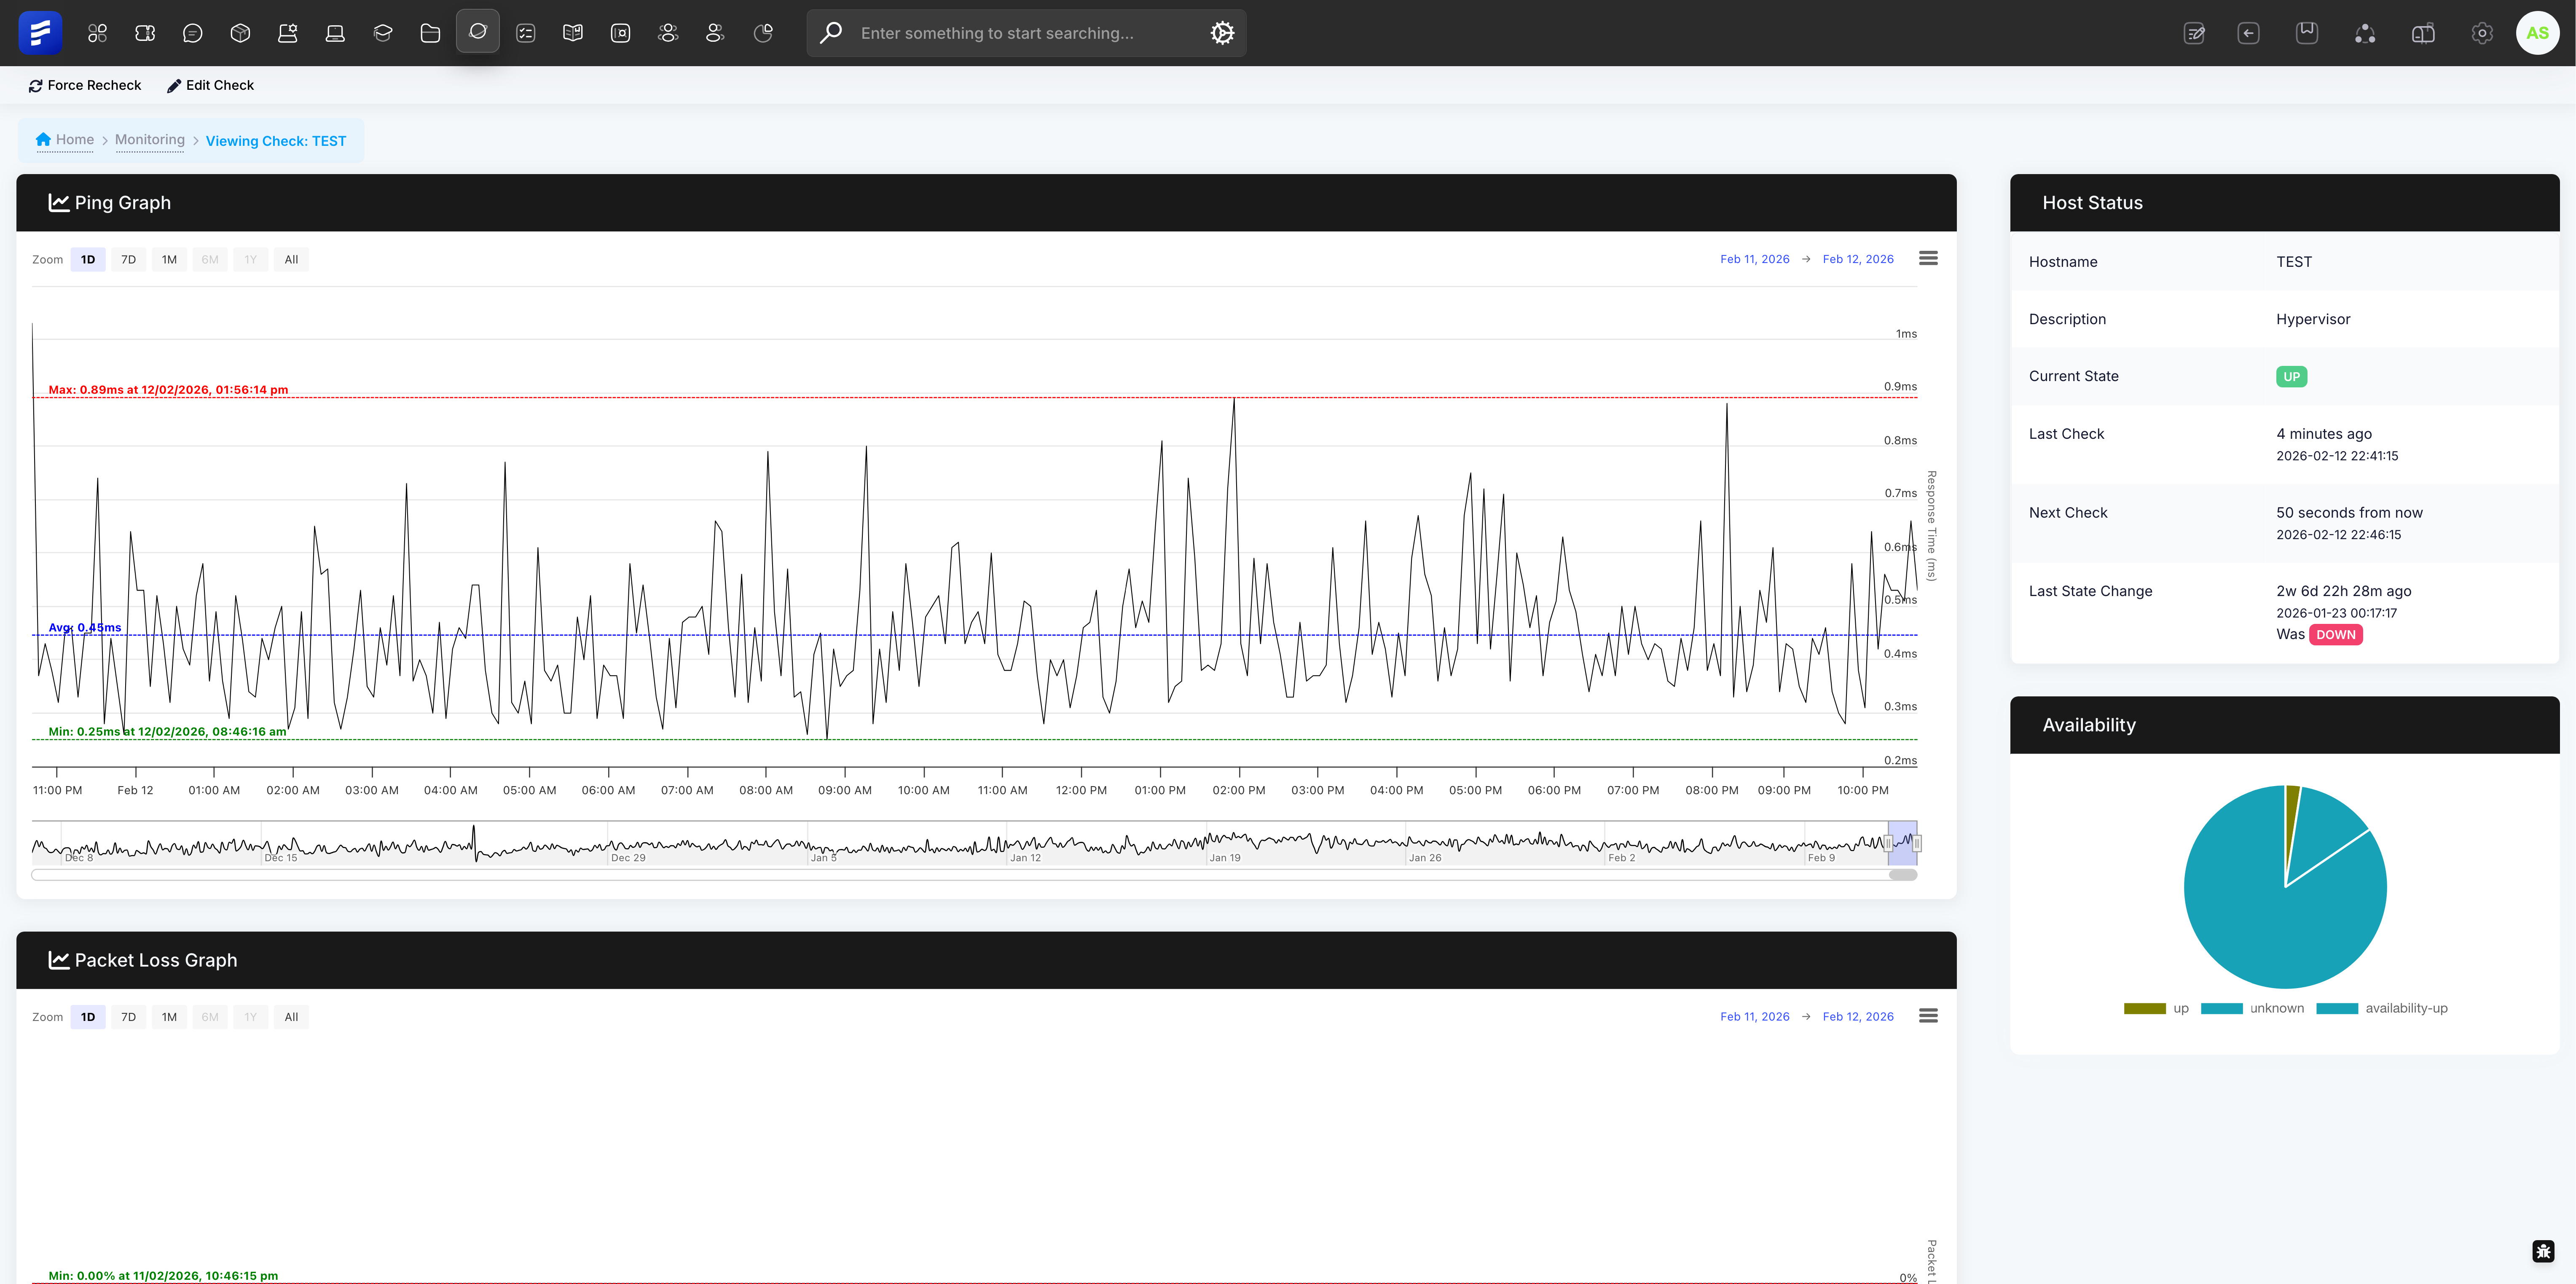Open the bookmark box icon

pyautogui.click(x=2307, y=33)
